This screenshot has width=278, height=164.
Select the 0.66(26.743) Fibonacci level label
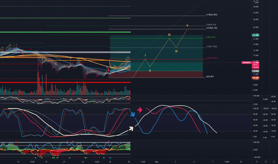click(211, 25)
